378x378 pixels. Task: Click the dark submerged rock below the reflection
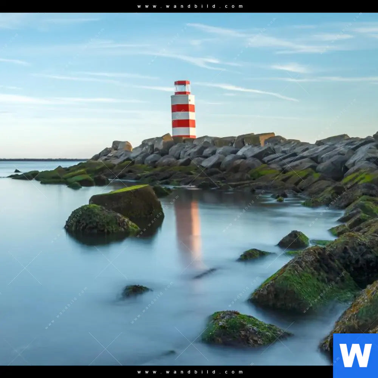pyautogui.click(x=205, y=273)
